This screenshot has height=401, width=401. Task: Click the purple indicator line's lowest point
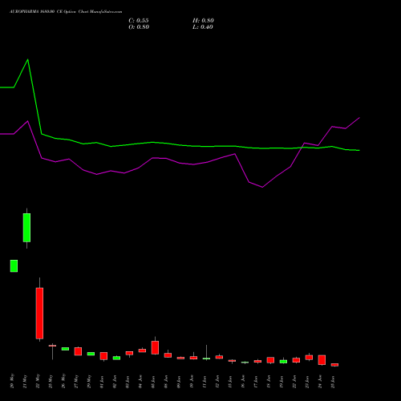tap(262, 187)
